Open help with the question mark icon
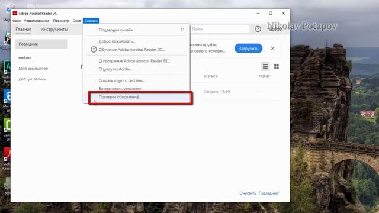 pos(258,29)
